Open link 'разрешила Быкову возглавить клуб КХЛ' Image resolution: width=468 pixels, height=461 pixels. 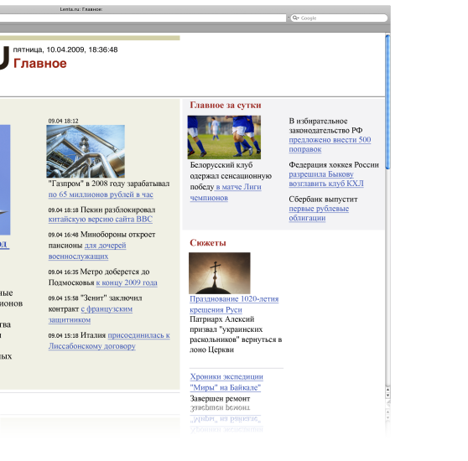[326, 179]
